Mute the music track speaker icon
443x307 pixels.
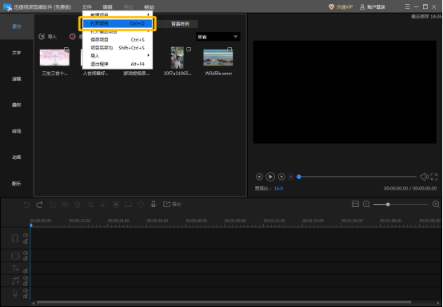[26, 278]
